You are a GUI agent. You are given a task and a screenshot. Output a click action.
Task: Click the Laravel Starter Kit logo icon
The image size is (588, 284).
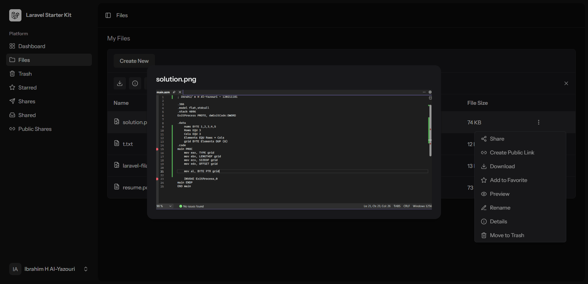coord(15,15)
